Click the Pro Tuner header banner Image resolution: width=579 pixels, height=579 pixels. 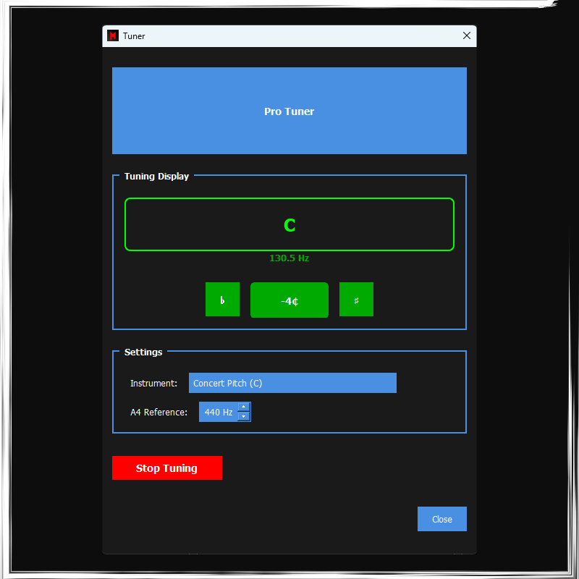tap(289, 111)
